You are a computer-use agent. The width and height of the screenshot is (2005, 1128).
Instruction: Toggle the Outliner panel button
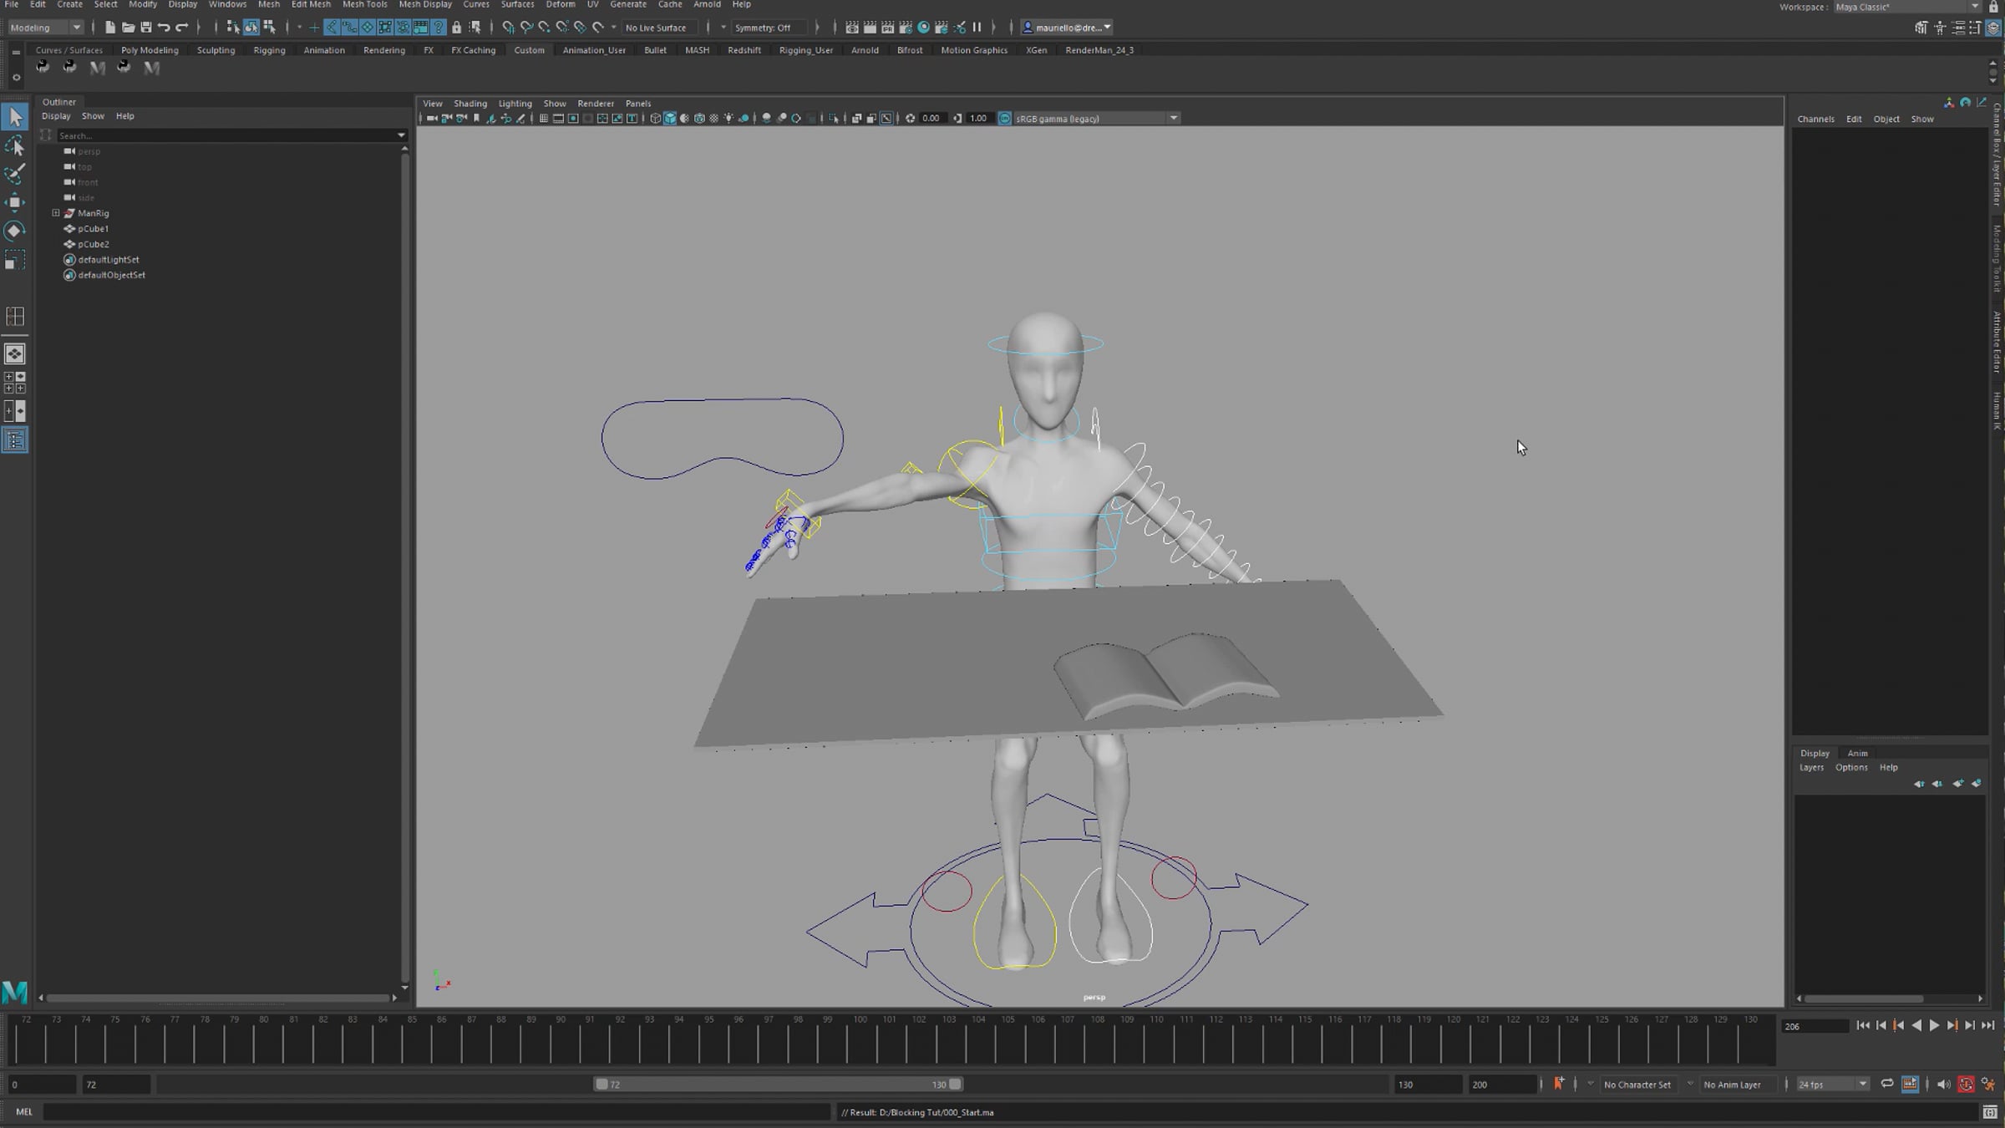click(15, 440)
